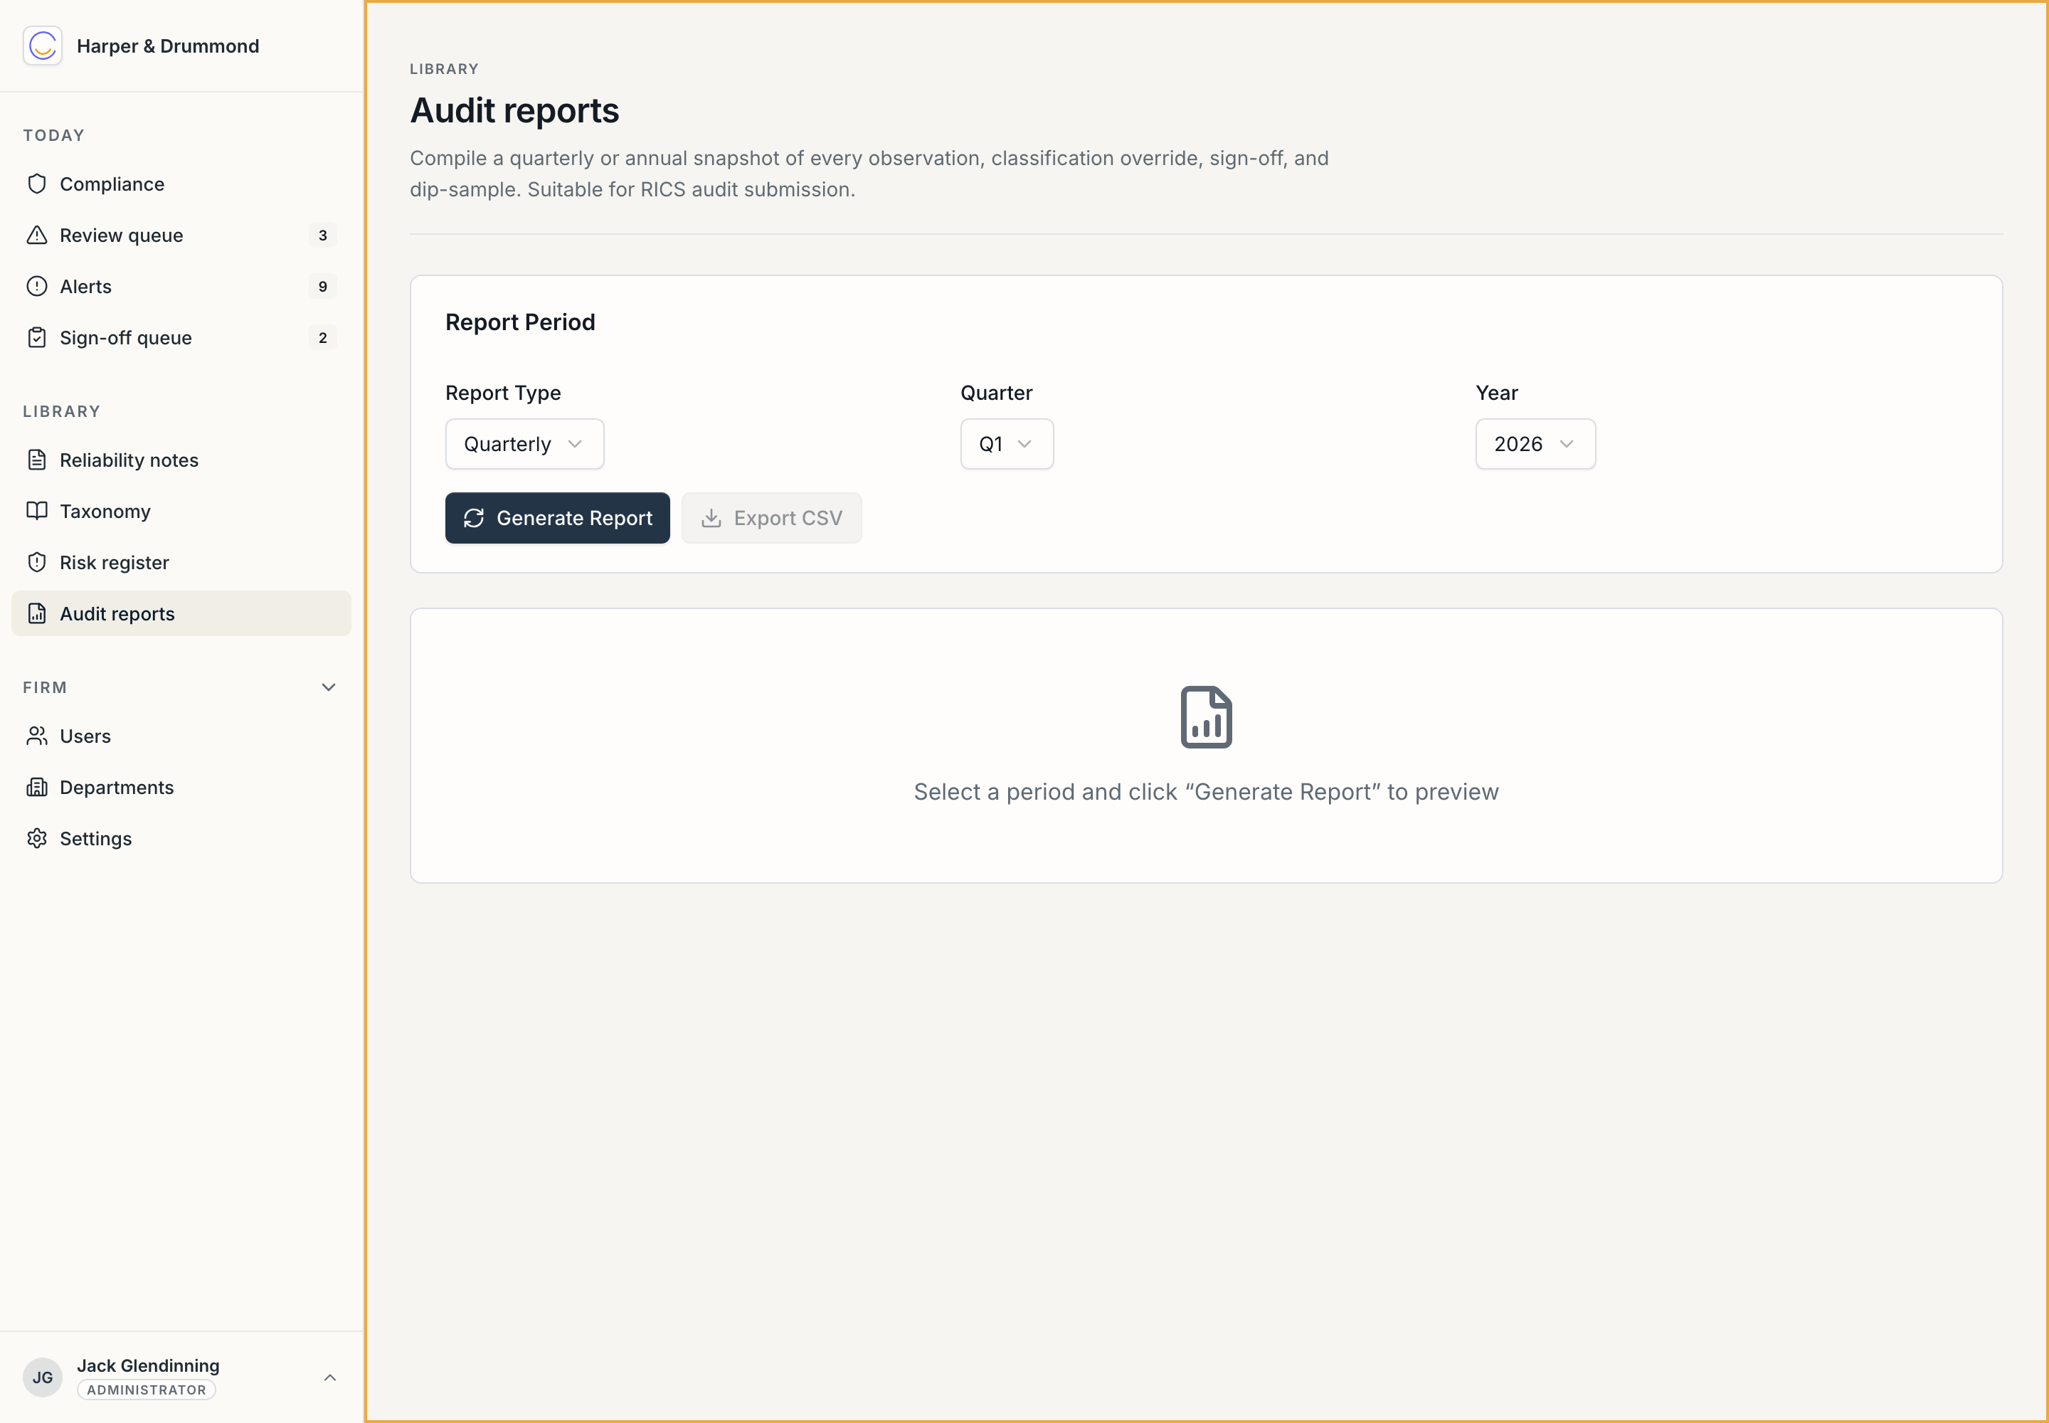This screenshot has height=1423, width=2049.
Task: Click the Export CSV button
Action: tap(771, 518)
